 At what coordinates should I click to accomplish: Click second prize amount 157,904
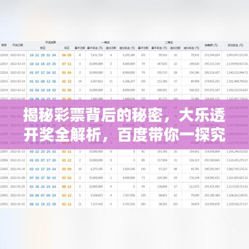pyautogui.click(x=162, y=160)
